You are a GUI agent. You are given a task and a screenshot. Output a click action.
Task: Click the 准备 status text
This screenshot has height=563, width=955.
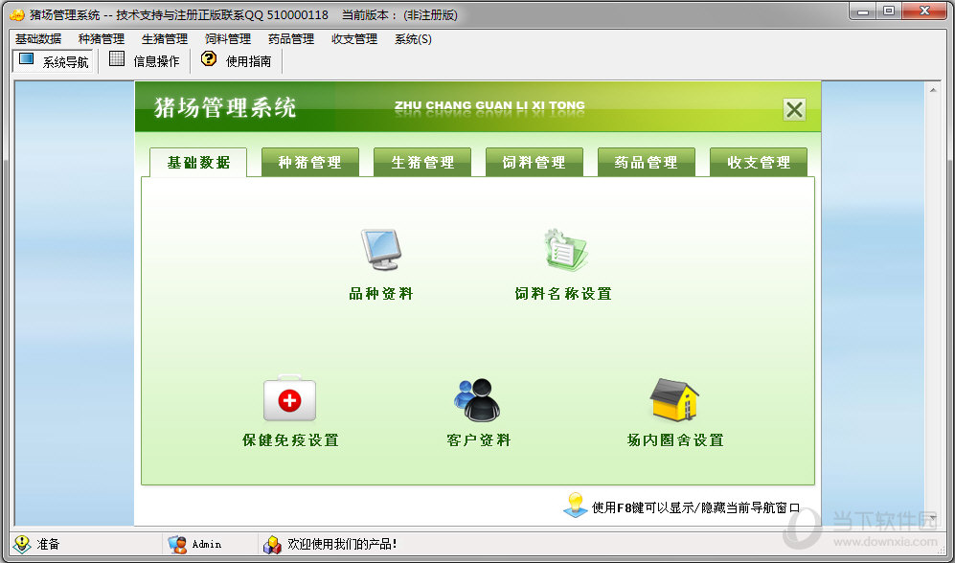(x=48, y=544)
